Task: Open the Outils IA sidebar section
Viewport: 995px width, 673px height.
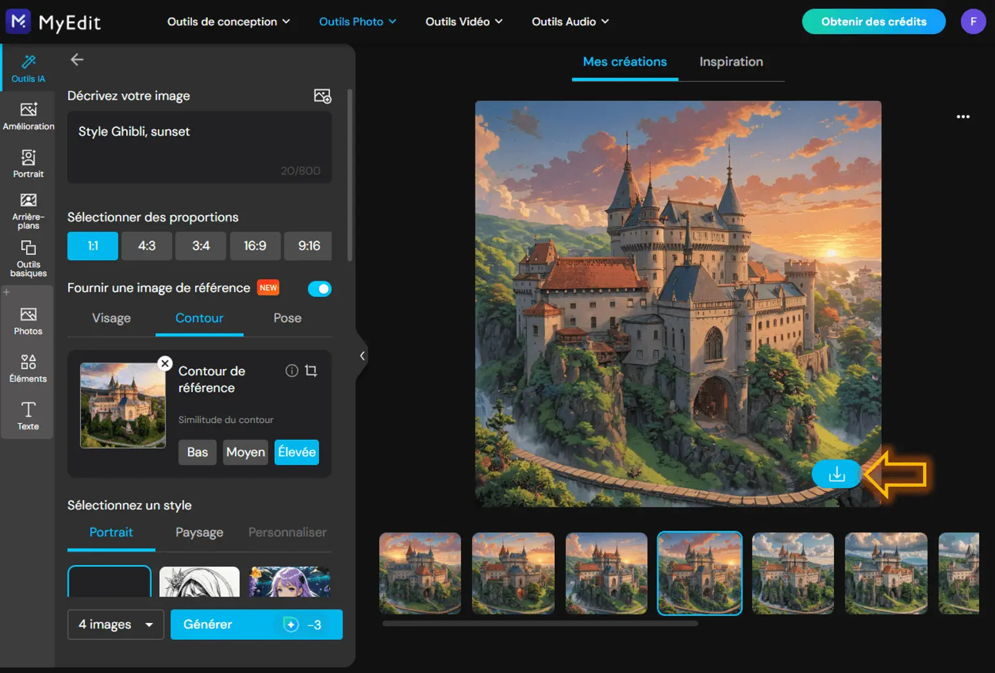Action: (x=28, y=68)
